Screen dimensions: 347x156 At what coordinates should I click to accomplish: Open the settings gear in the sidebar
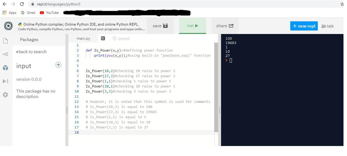(x=5, y=95)
